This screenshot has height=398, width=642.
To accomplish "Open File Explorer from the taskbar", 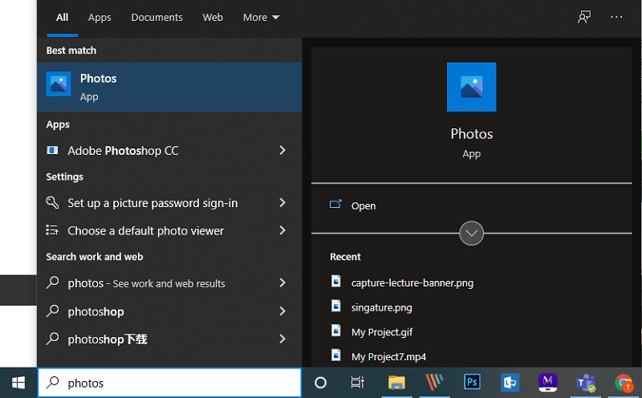I will pos(396,383).
